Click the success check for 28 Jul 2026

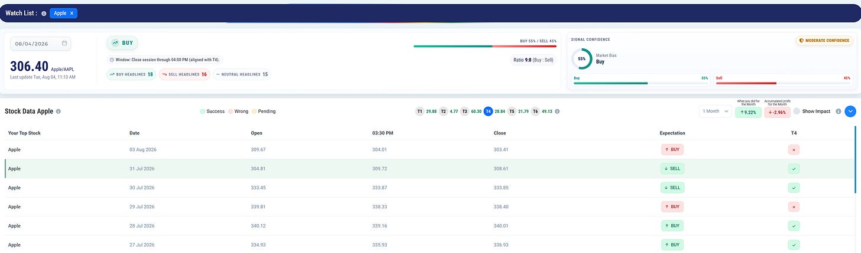pyautogui.click(x=794, y=225)
